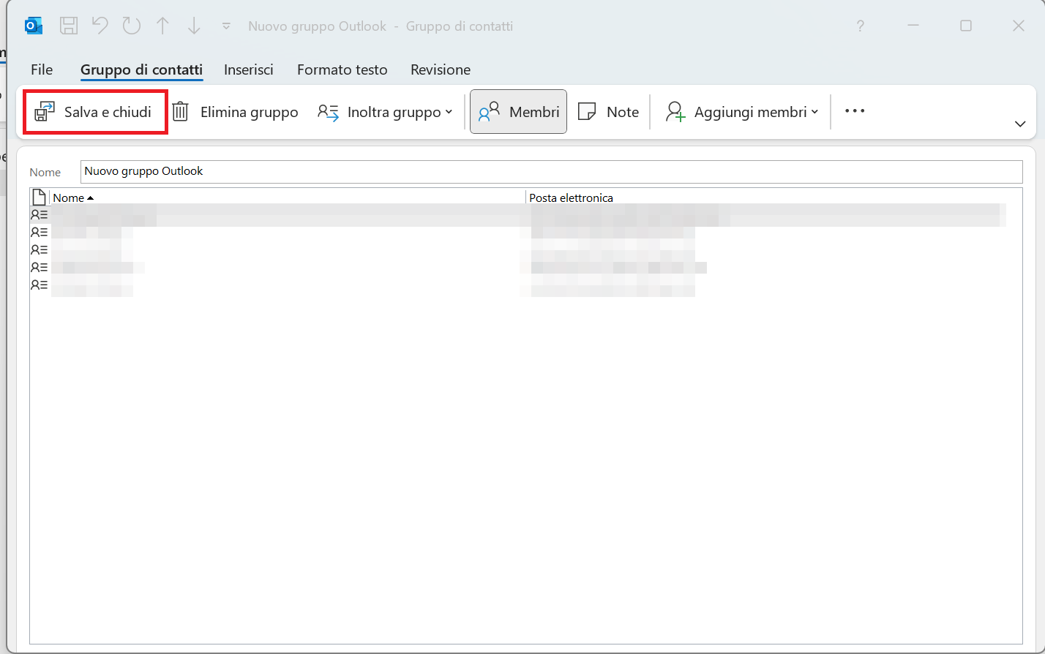This screenshot has height=654, width=1045.
Task: Go to next item with down arrow
Action: pyautogui.click(x=194, y=26)
